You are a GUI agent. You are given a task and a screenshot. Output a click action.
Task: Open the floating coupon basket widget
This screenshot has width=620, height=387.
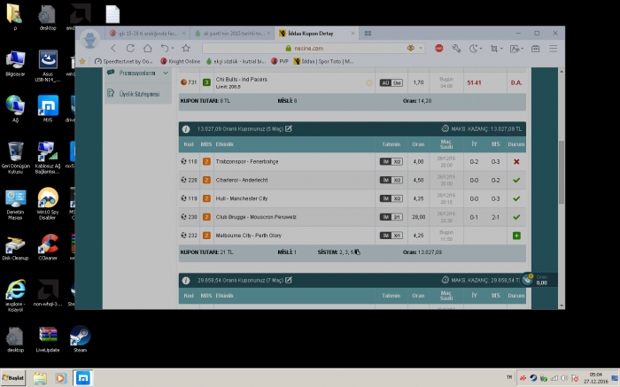pos(539,280)
